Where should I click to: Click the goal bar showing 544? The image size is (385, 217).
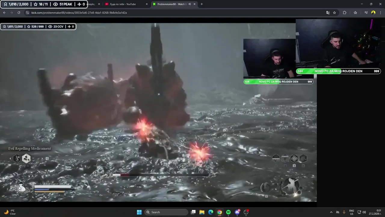(x=338, y=71)
